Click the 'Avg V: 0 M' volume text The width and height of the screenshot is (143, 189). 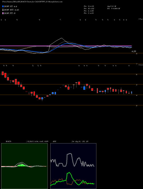pos(111,6)
